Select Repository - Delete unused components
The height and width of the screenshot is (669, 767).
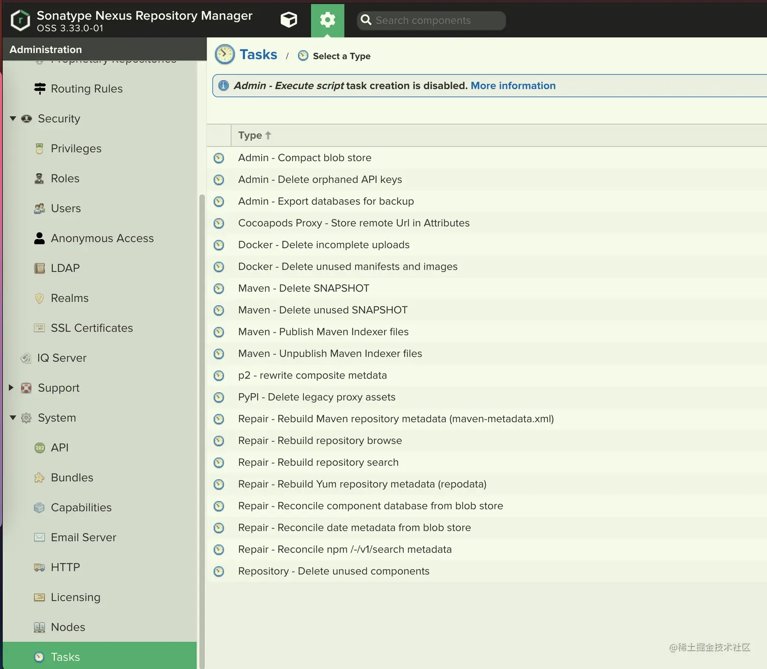coord(487,572)
